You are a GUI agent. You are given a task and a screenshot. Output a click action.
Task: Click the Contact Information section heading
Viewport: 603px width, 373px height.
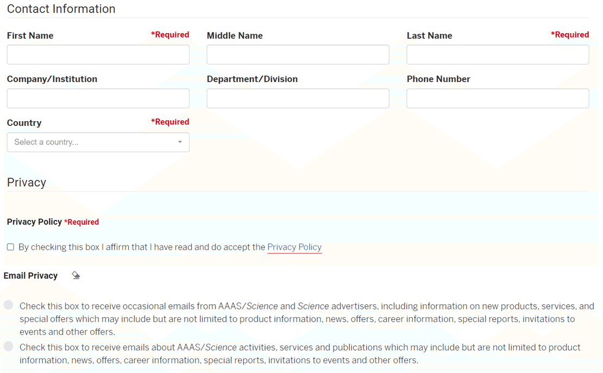click(x=61, y=9)
